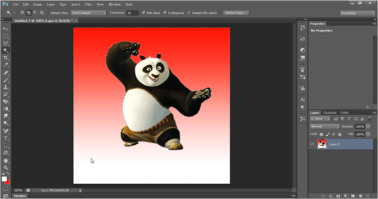Image resolution: width=378 pixels, height=199 pixels.
Task: Select the Move tool
Action: [6, 29]
